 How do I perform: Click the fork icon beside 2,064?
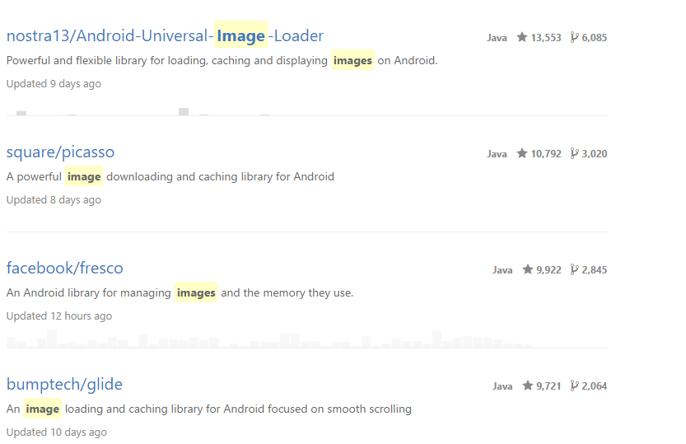(574, 386)
